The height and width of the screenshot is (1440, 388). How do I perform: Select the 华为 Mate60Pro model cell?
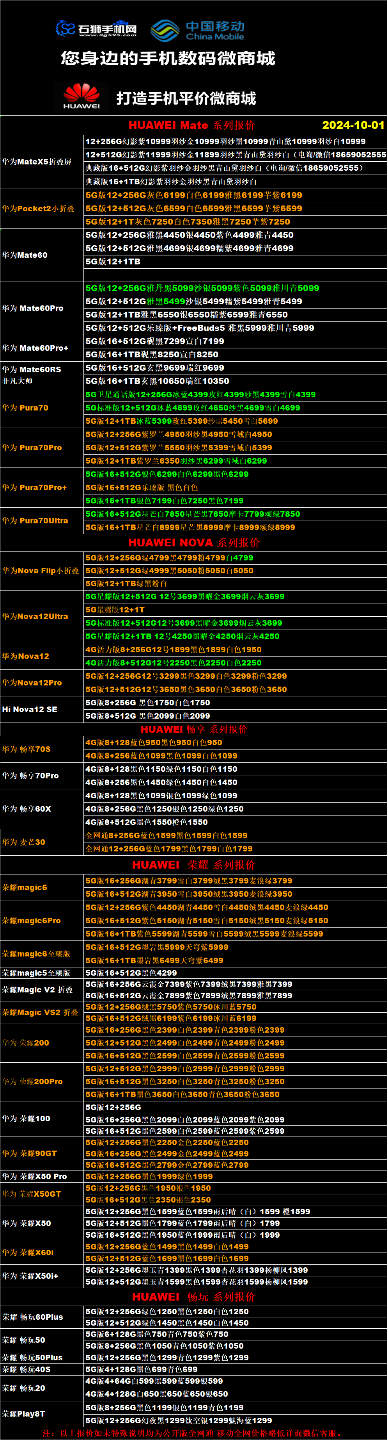click(42, 308)
